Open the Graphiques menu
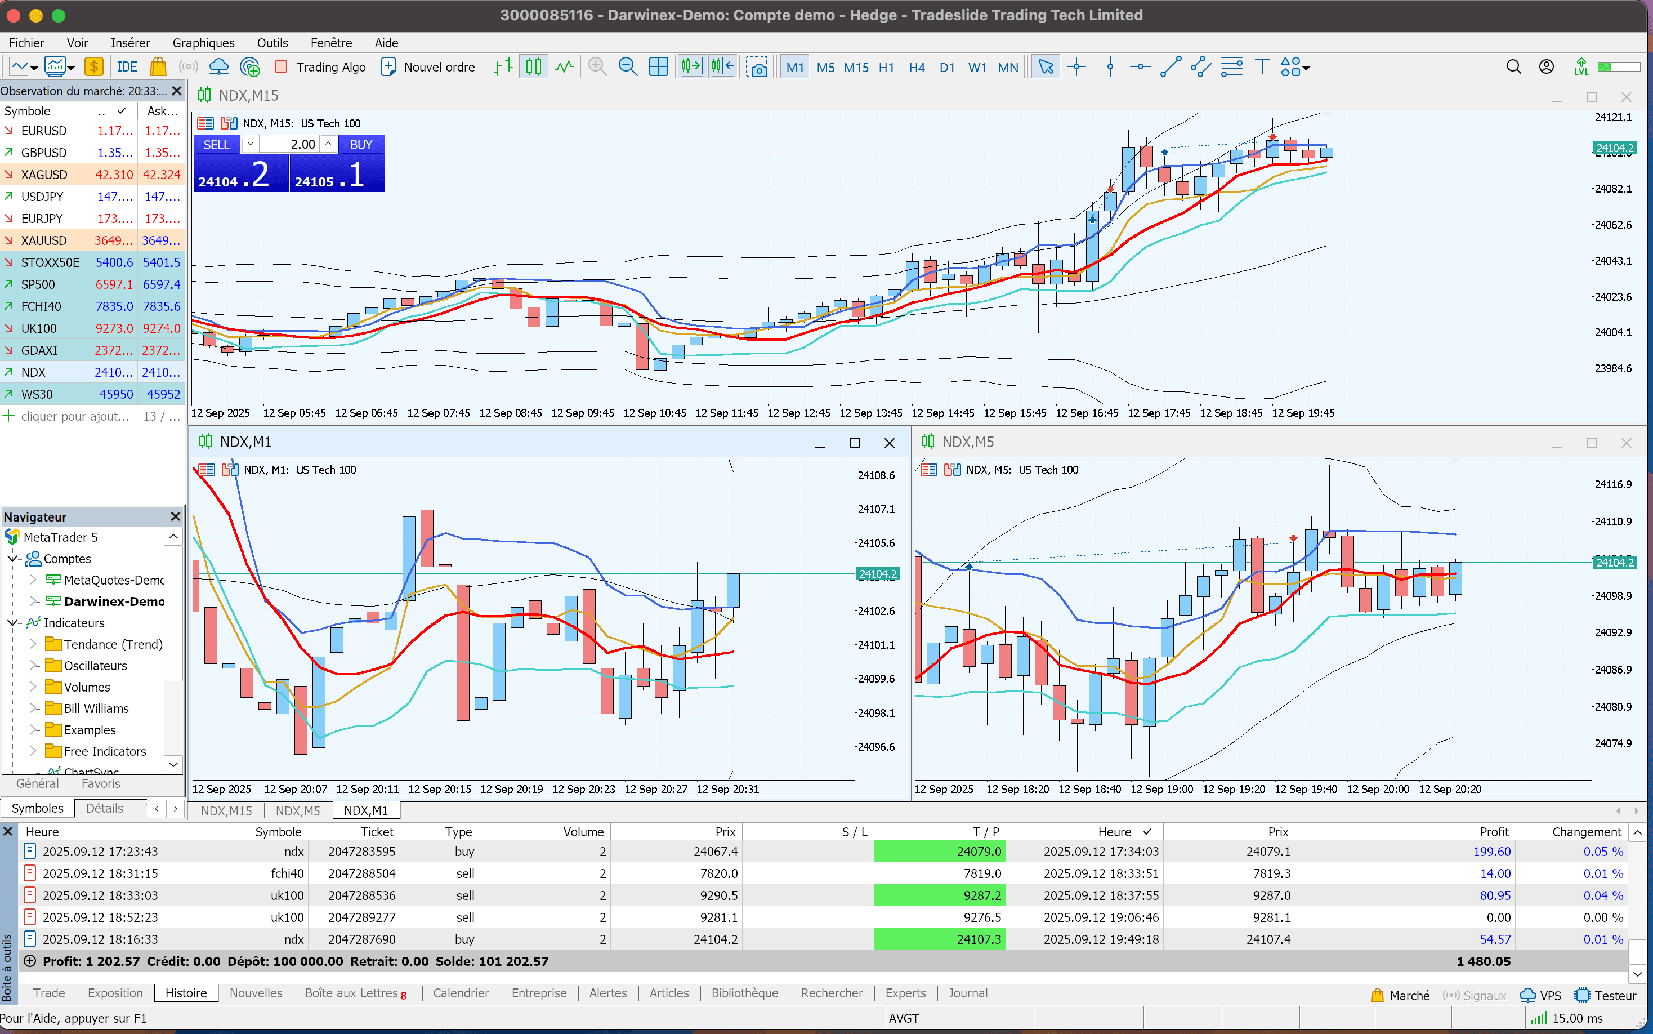 pyautogui.click(x=203, y=42)
